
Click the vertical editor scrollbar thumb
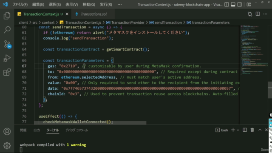click(270, 90)
